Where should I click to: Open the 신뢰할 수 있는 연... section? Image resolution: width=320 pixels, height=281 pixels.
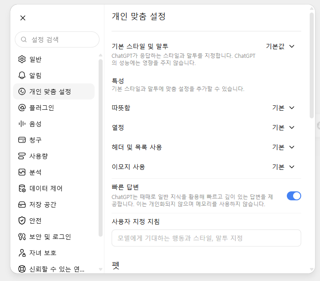[54, 269]
